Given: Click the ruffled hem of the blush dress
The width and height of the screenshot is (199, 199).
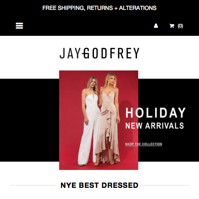Looking at the screenshot, I should tap(107, 156).
